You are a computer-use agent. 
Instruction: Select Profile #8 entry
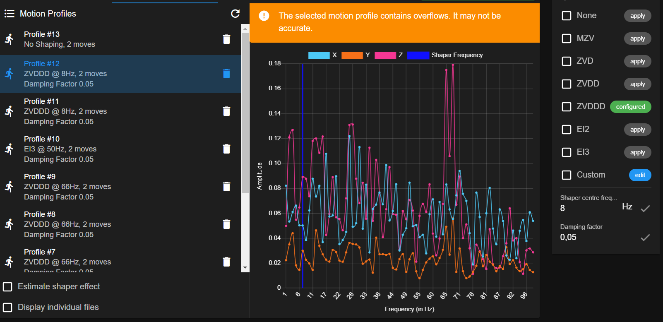tap(120, 224)
